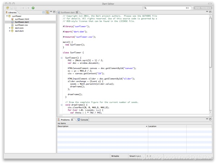Screen dimensions: 217x164
Task: Click the '#library('sunflower');' code line
Action: 76,26
